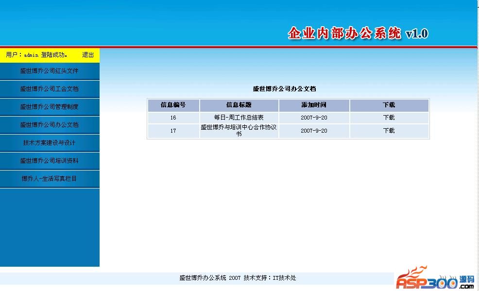Click the 下载 column header

pos(389,105)
